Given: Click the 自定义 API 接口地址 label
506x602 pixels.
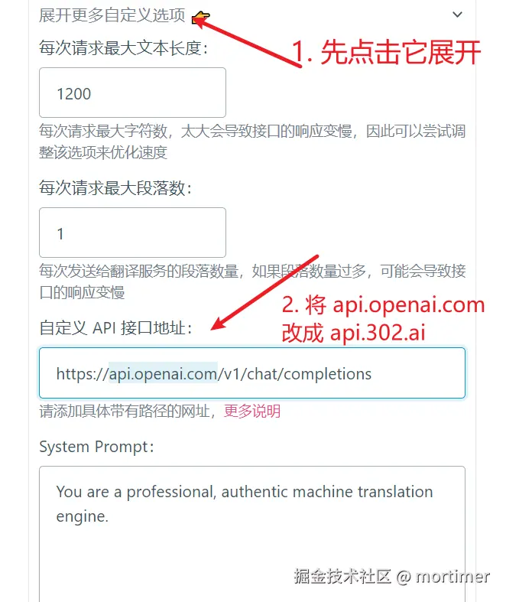Looking at the screenshot, I should click(115, 328).
